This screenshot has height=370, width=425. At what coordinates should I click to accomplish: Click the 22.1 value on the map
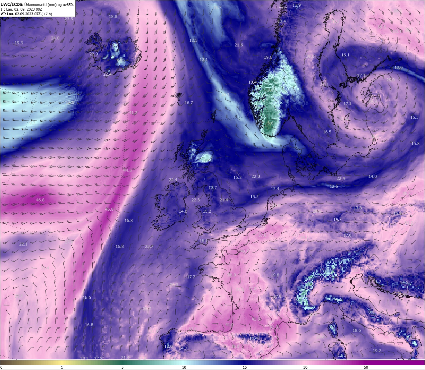[x=23, y=244]
